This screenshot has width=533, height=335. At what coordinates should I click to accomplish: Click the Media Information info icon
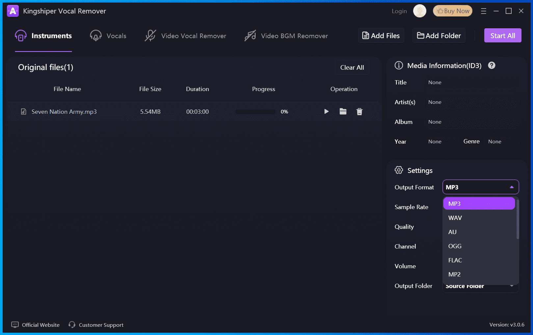(399, 65)
